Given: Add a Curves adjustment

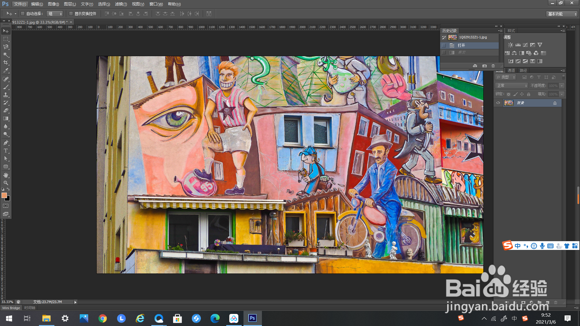Looking at the screenshot, I should (525, 45).
